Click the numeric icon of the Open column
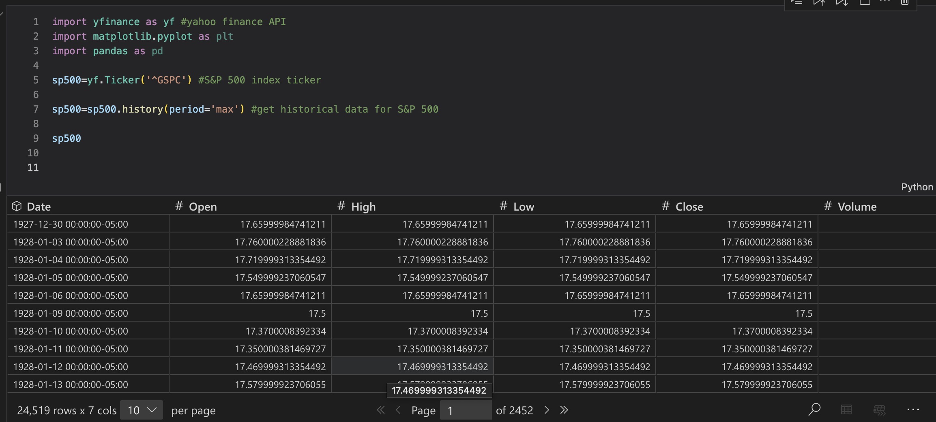The image size is (936, 422). tap(179, 206)
